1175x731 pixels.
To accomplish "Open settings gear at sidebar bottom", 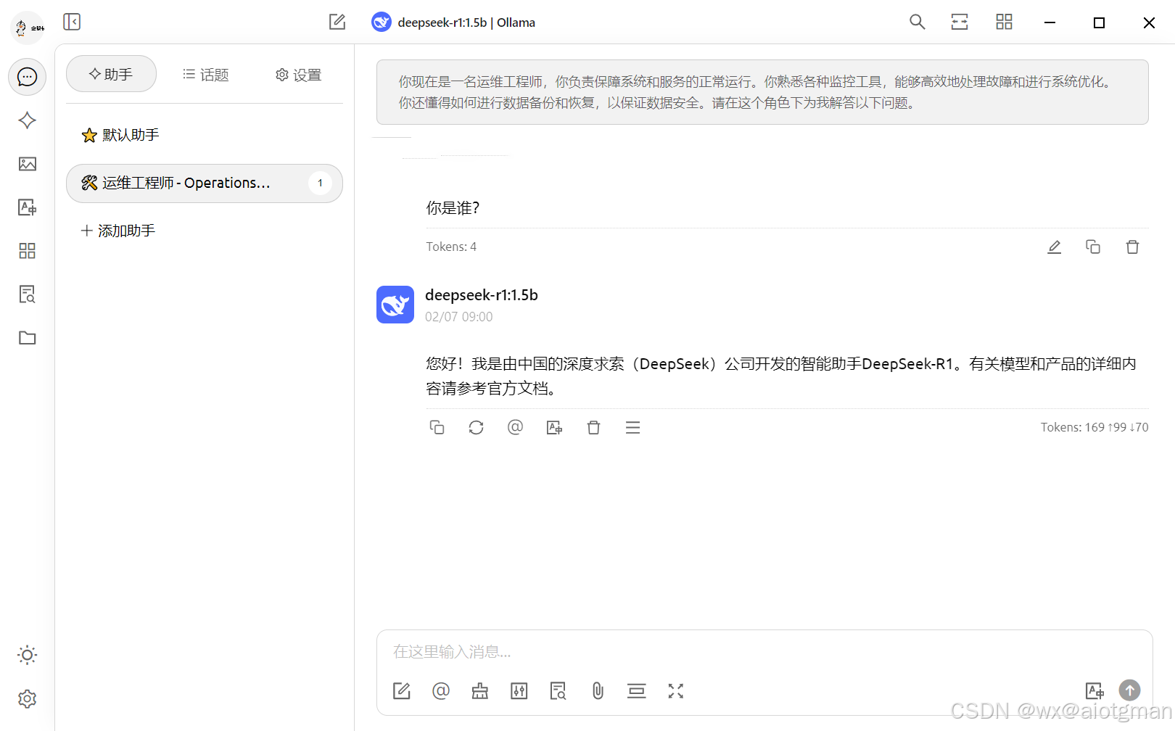I will tap(28, 699).
